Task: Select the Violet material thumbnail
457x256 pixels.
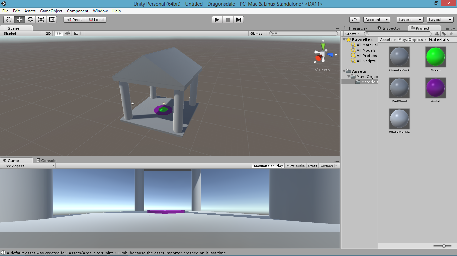Action: (x=436, y=88)
